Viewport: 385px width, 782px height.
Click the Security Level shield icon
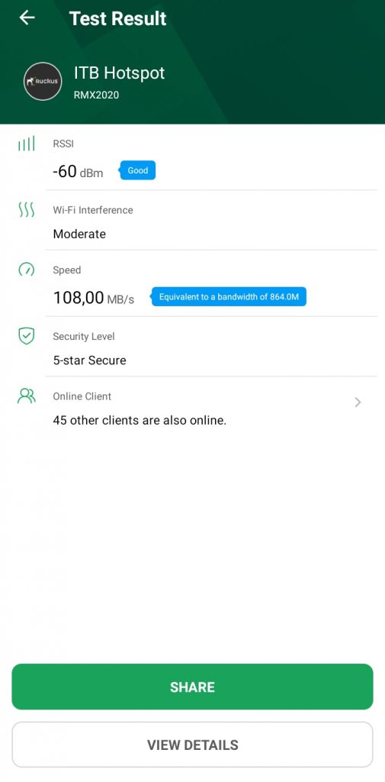(x=27, y=336)
